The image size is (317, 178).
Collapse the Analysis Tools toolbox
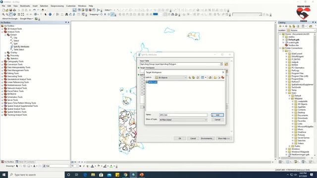coord(2,32)
